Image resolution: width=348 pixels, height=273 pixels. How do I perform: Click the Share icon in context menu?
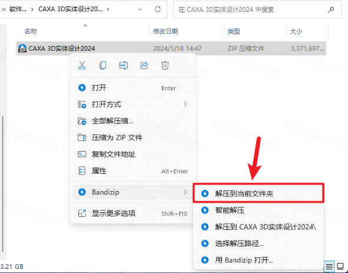click(x=144, y=65)
